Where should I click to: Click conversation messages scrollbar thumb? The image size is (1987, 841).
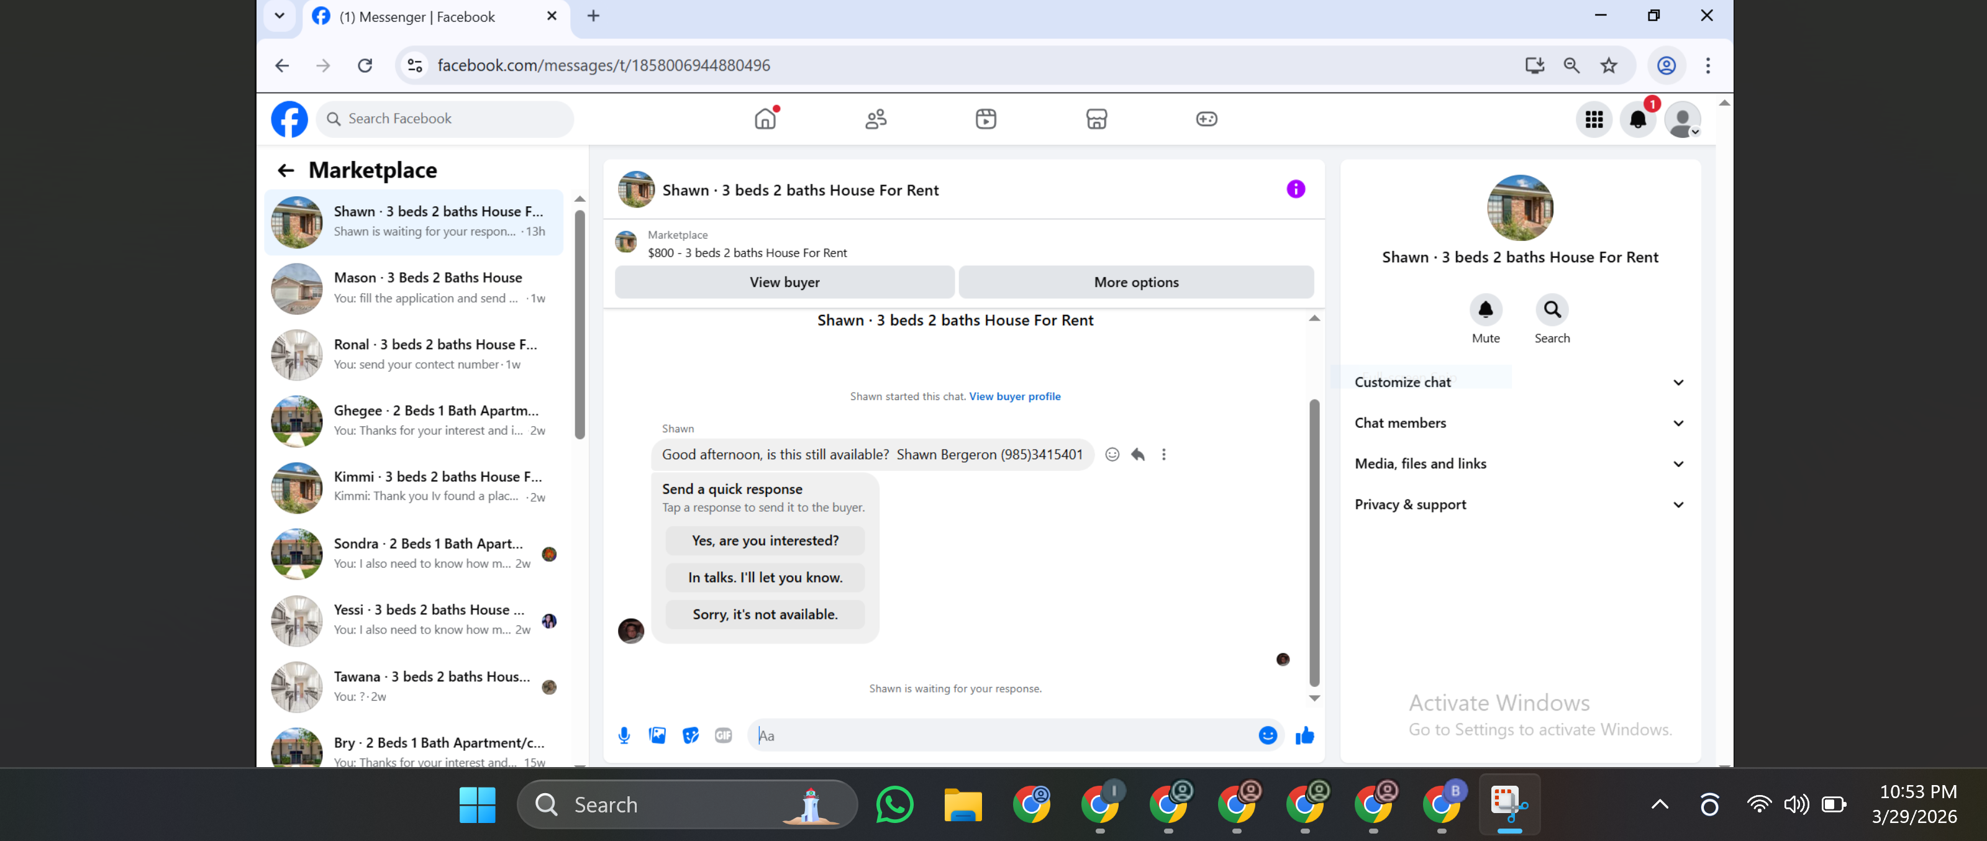point(1314,542)
